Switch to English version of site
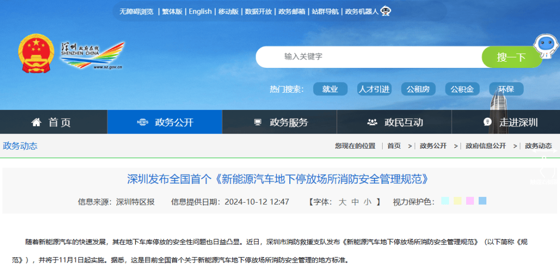The height and width of the screenshot is (270, 560). point(200,11)
